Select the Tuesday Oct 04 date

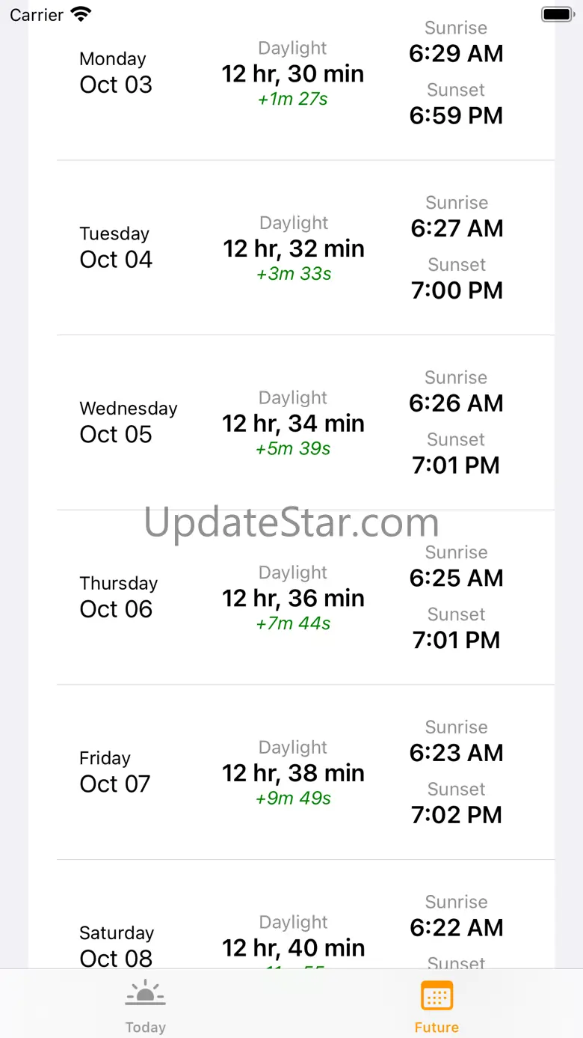pos(116,248)
